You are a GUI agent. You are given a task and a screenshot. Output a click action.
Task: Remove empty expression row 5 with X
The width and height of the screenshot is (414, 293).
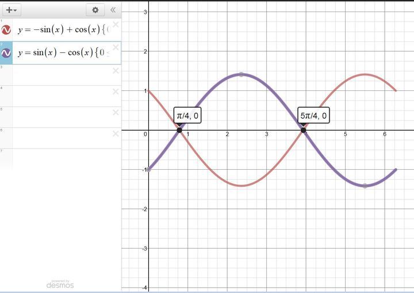point(116,112)
